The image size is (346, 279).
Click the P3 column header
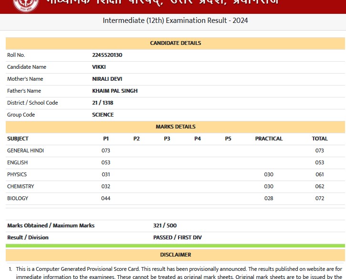pyautogui.click(x=167, y=139)
